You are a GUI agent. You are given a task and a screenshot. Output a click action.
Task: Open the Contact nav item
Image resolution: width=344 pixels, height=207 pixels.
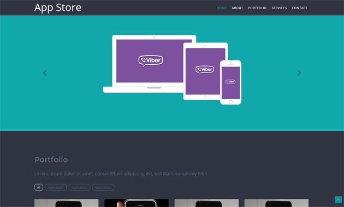299,8
